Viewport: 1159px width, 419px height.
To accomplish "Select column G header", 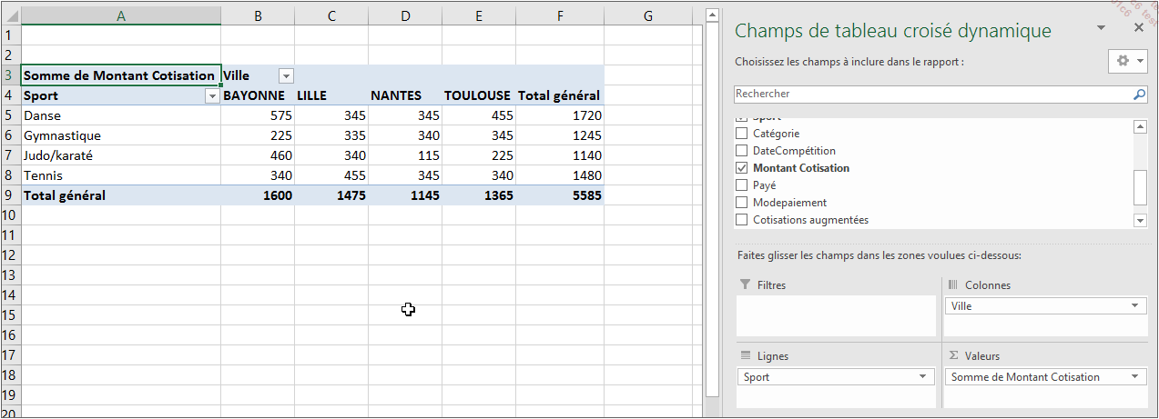I will coord(647,15).
